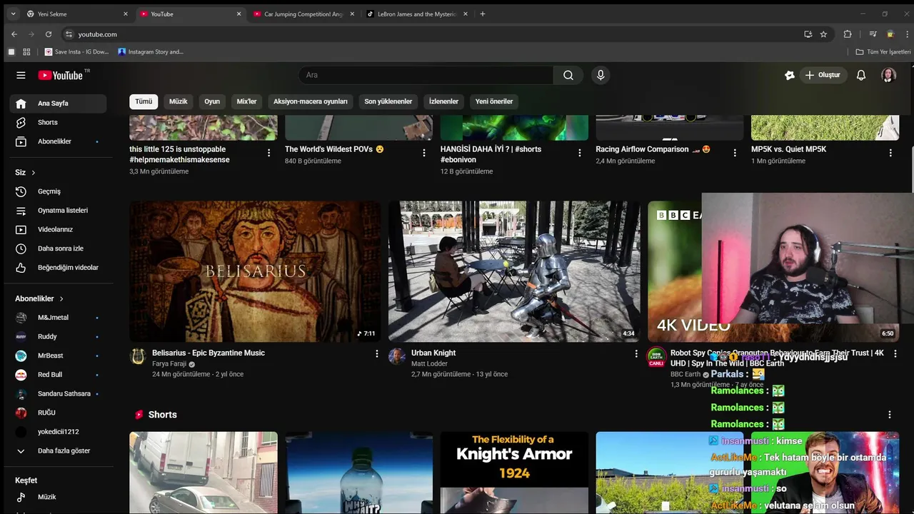
Task: Play the Belisarius video thumbnail
Action: pyautogui.click(x=255, y=271)
